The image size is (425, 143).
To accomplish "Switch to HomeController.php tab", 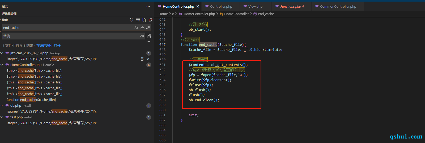I will click(178, 6).
